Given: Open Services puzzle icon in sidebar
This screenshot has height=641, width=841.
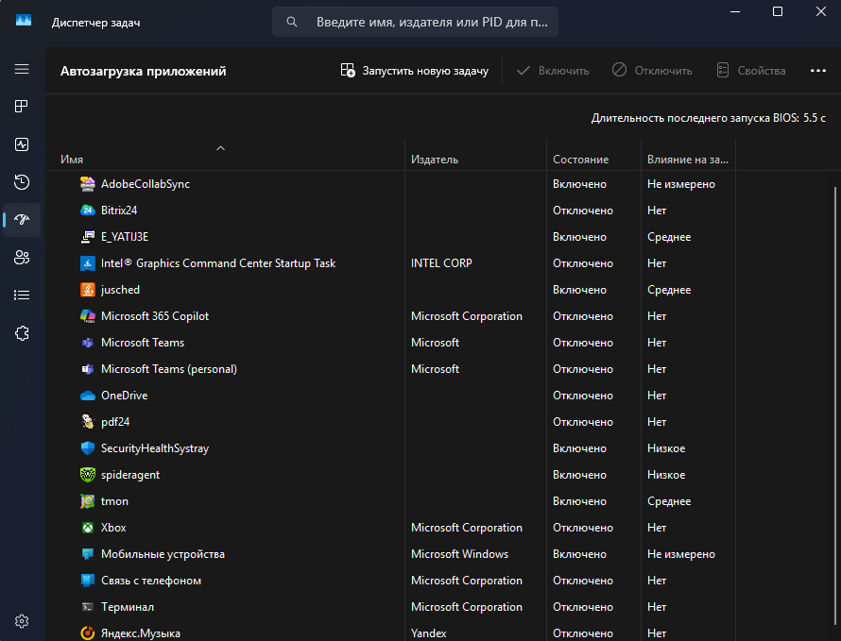Looking at the screenshot, I should pyautogui.click(x=22, y=333).
